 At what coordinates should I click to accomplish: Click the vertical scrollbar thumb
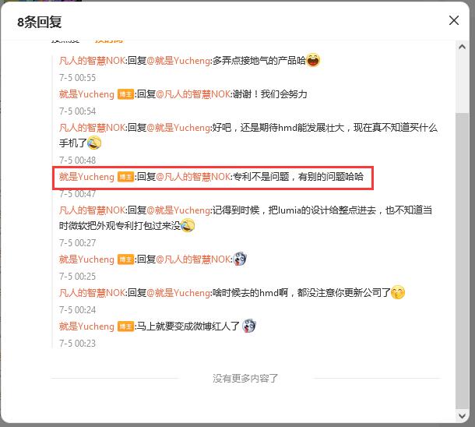[462, 260]
